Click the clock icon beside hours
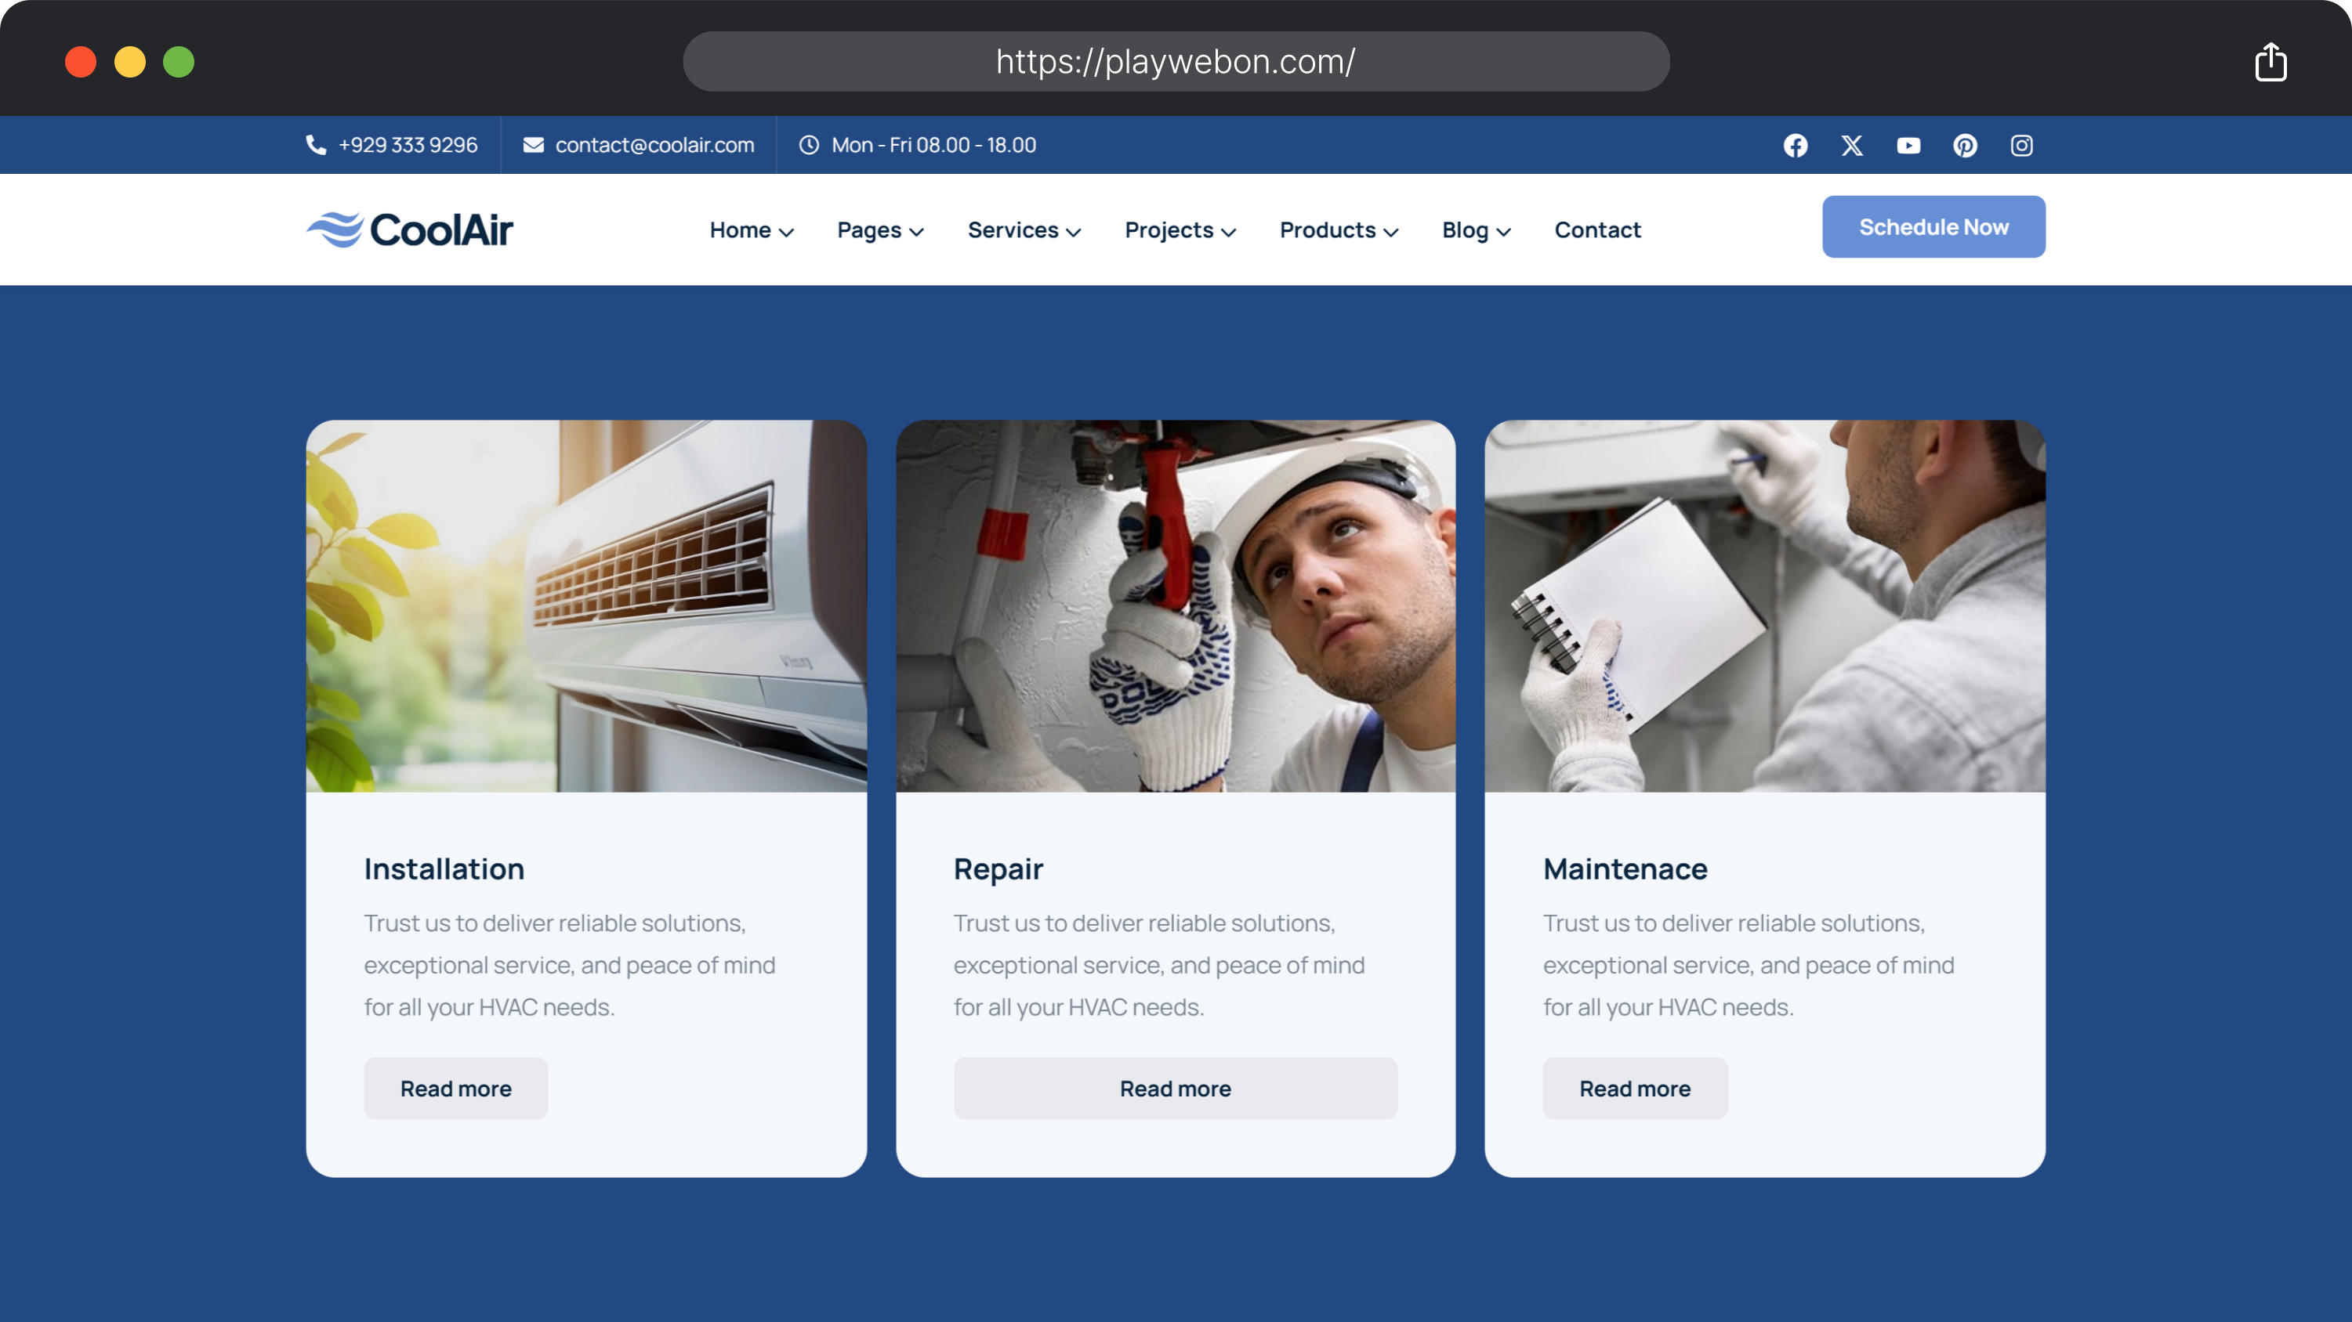Image resolution: width=2352 pixels, height=1322 pixels. tap(809, 145)
